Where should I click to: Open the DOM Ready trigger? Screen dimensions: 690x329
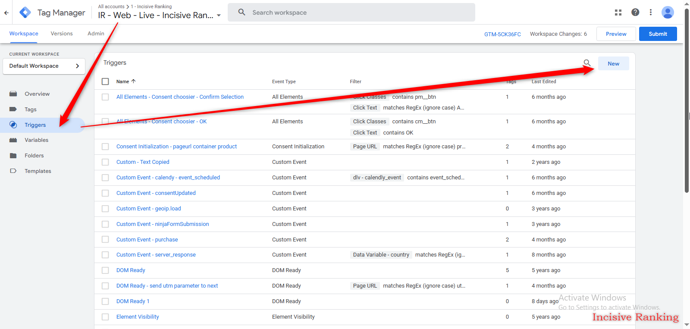click(x=131, y=270)
